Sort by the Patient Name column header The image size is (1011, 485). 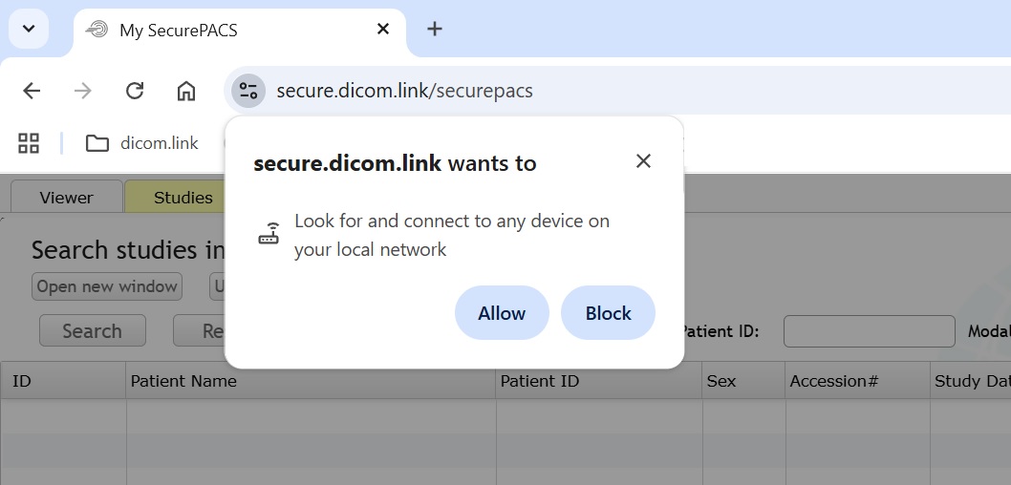click(183, 381)
